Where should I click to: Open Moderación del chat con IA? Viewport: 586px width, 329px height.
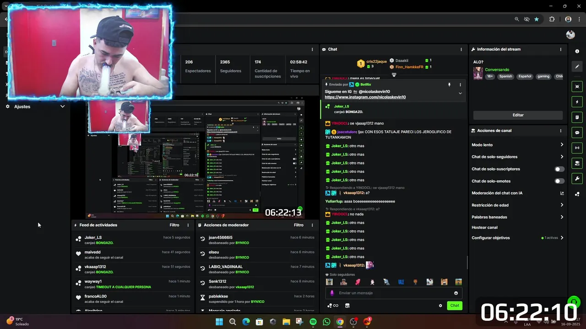(518, 193)
